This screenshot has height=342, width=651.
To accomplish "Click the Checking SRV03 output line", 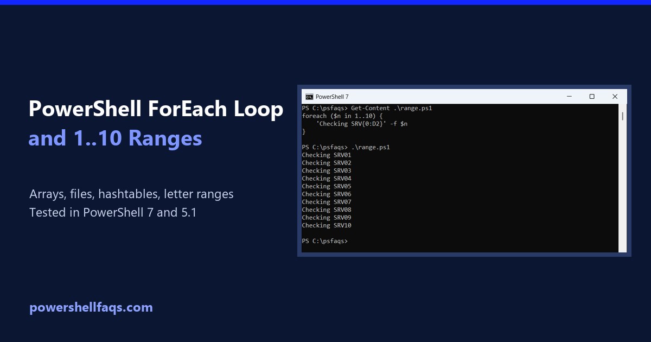I will click(327, 170).
